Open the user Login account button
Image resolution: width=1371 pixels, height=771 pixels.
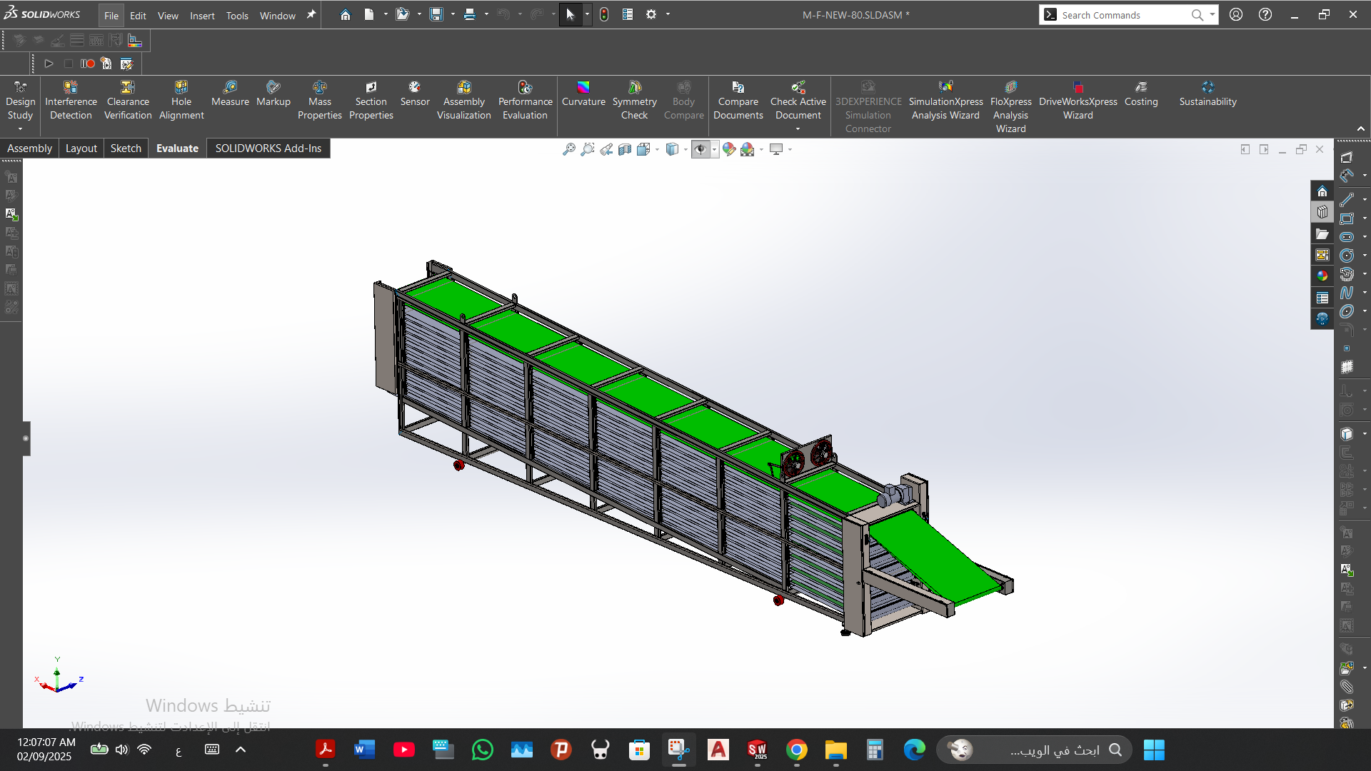click(x=1236, y=14)
